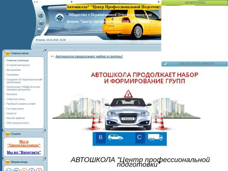Click the Главное меню block icon
This screenshot has height=171, width=228.
(x=8, y=54)
